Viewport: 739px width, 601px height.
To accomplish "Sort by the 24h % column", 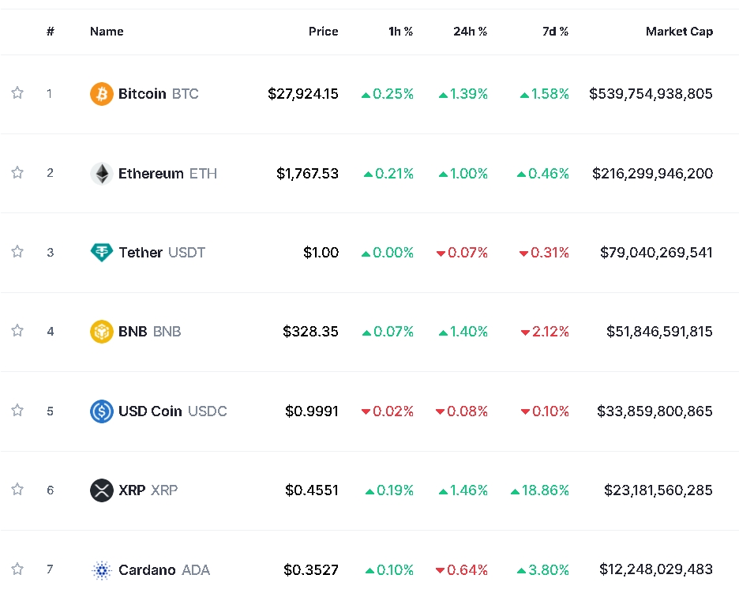I will [x=470, y=32].
